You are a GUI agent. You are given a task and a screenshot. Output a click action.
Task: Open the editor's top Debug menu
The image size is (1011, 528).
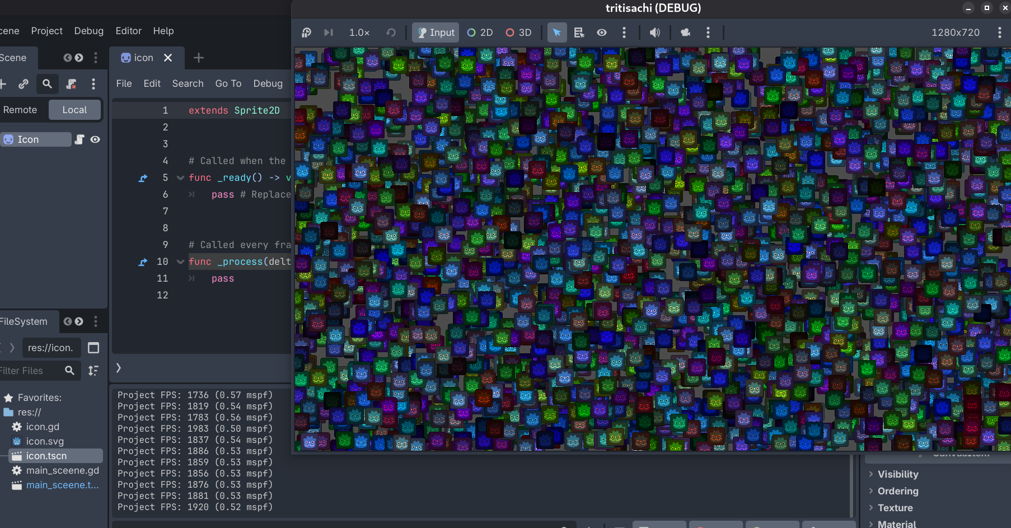[89, 31]
